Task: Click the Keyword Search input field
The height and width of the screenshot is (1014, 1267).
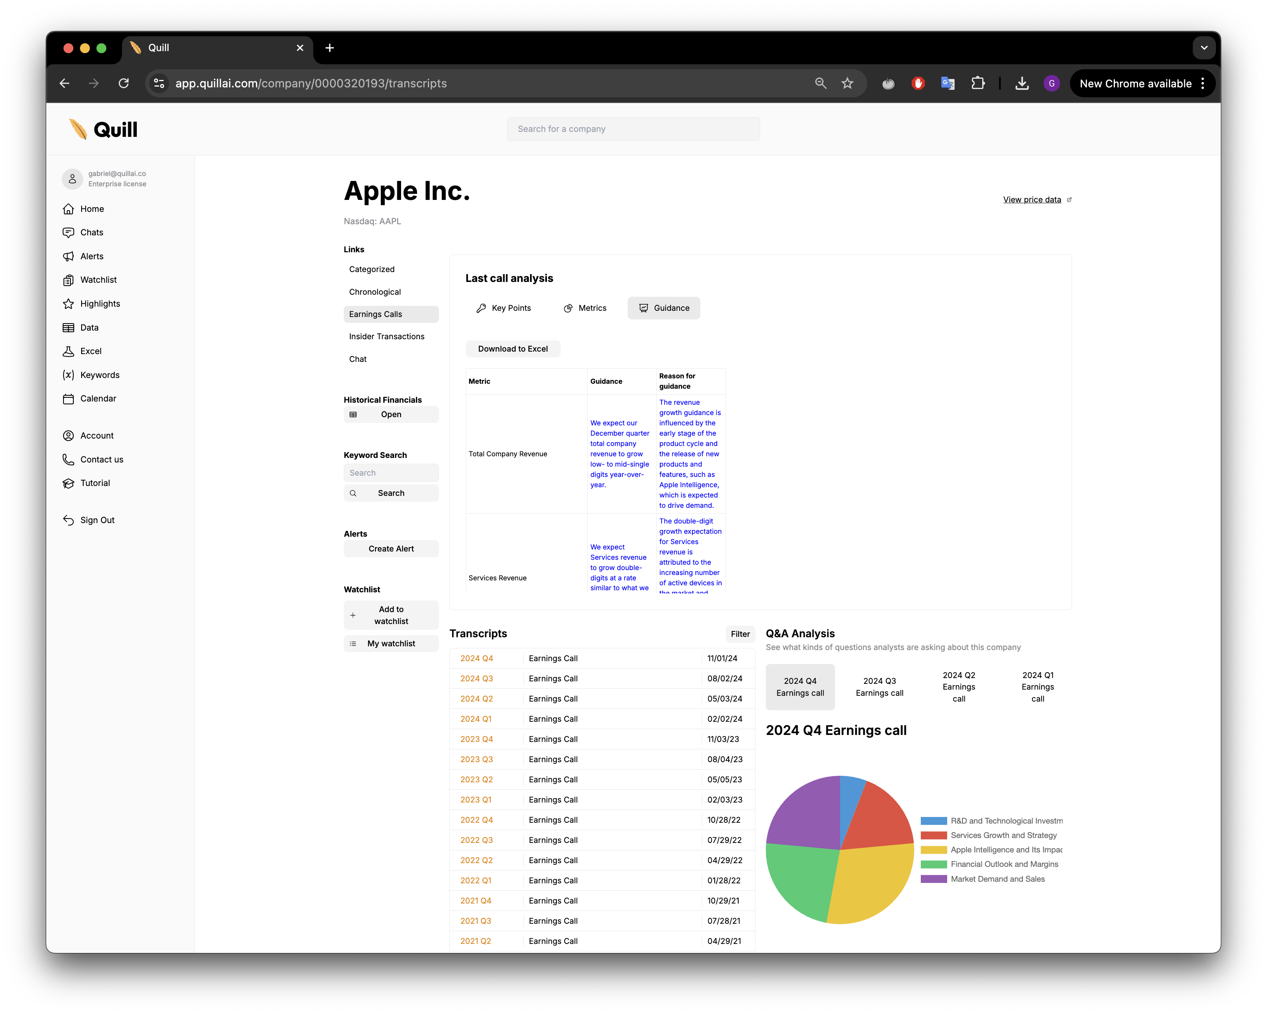Action: (391, 473)
